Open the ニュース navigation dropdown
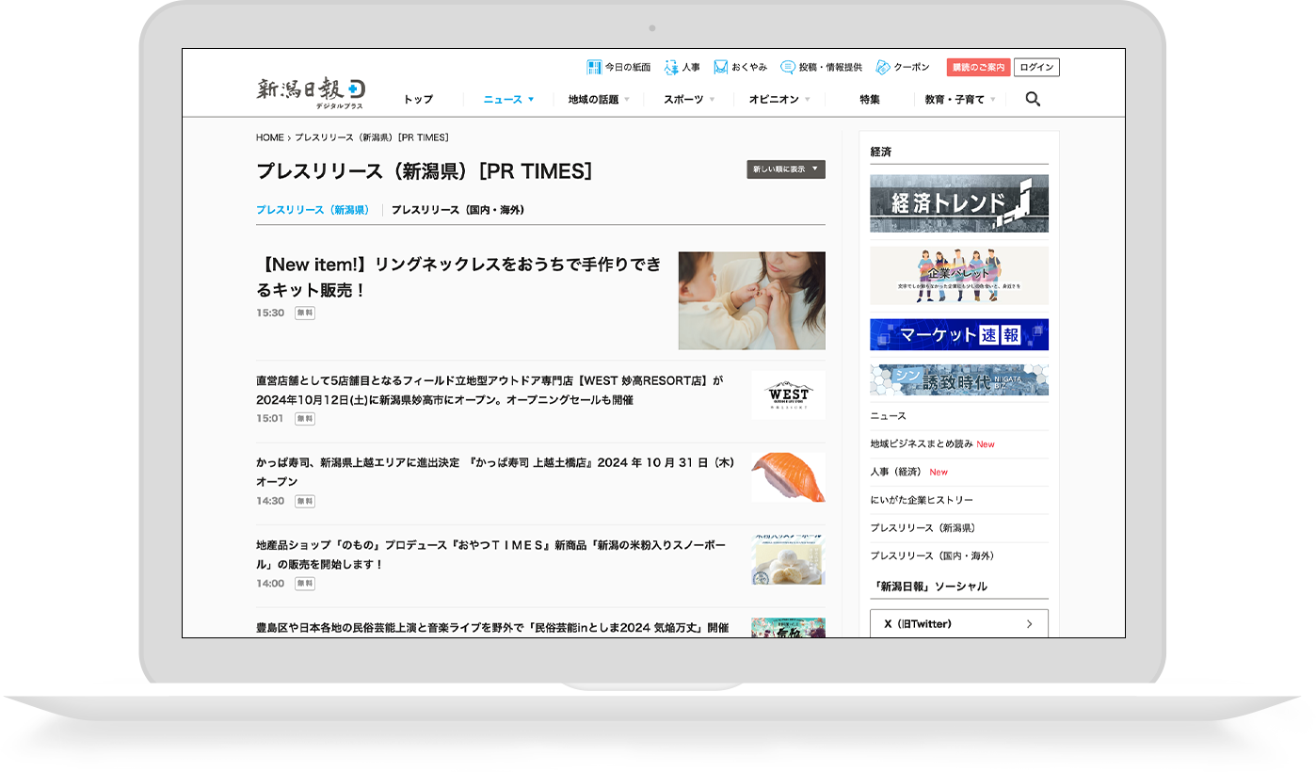This screenshot has height=772, width=1316. (x=508, y=99)
